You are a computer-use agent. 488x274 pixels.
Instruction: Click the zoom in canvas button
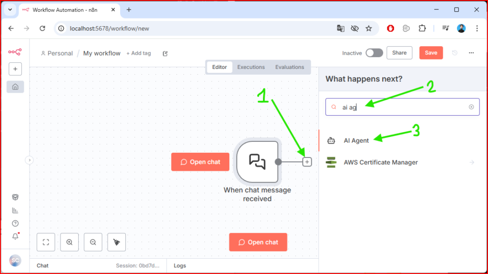[70, 242]
